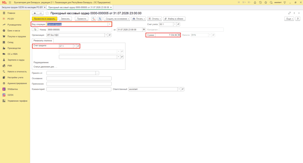Expand Счет кредита dropdown
This screenshot has height=163, width=303.
coord(75,46)
